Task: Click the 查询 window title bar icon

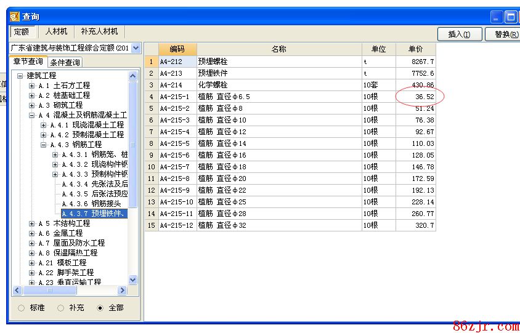Action: (15, 17)
